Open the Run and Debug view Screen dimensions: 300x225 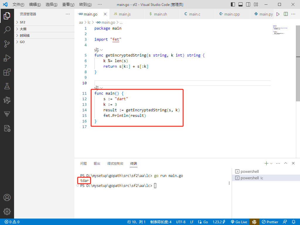click(x=7, y=58)
